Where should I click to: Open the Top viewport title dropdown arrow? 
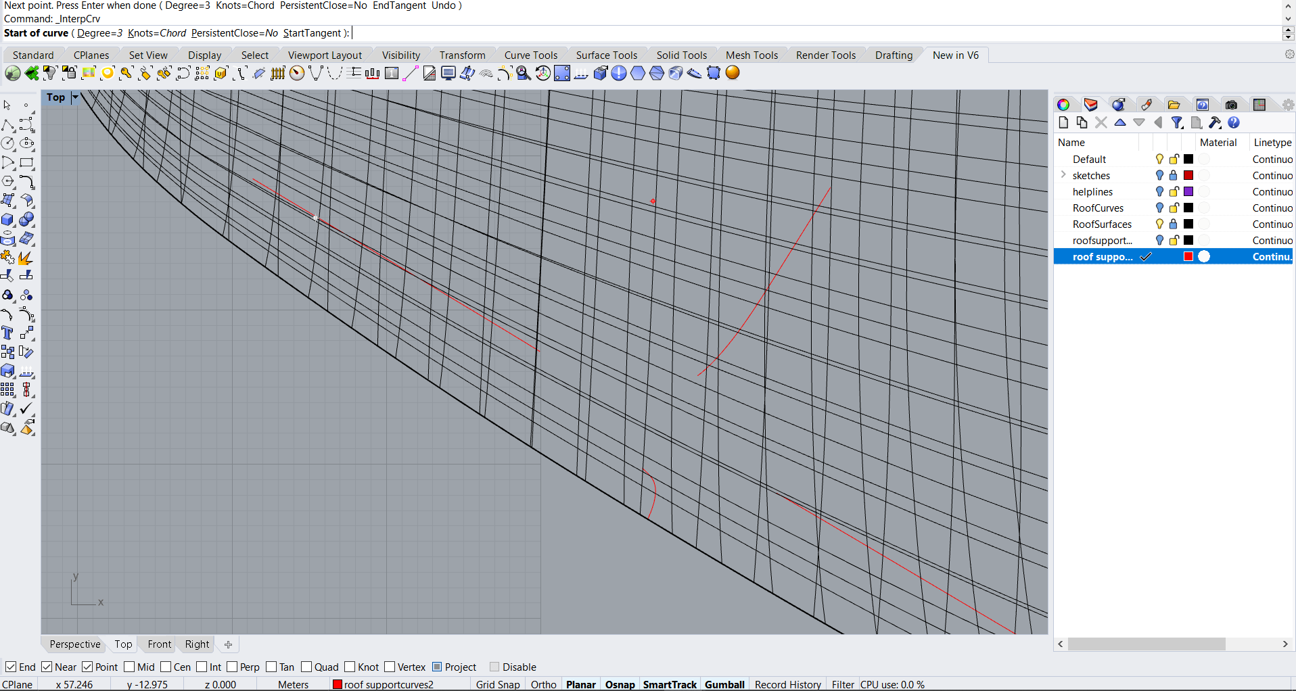(x=75, y=97)
